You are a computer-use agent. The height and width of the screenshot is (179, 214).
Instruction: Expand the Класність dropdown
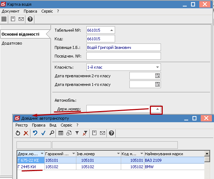click(x=157, y=67)
